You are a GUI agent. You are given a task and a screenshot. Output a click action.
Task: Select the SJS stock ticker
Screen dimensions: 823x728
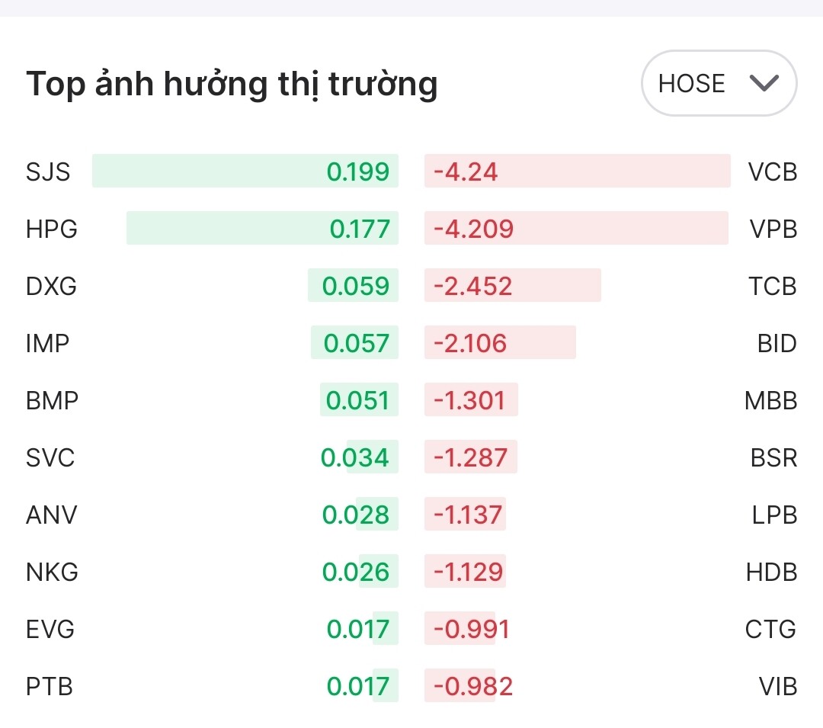click(x=48, y=172)
